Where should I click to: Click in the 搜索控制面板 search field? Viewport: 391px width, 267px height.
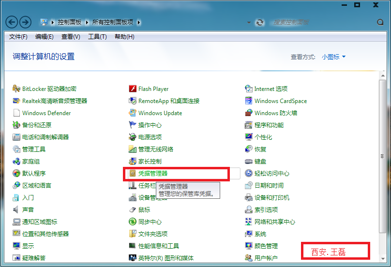(322, 22)
